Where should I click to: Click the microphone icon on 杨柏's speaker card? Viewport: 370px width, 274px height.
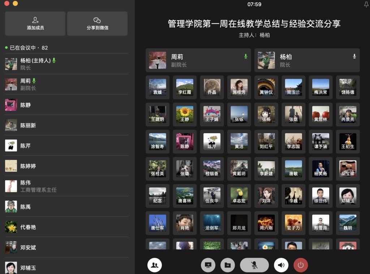[x=354, y=56]
